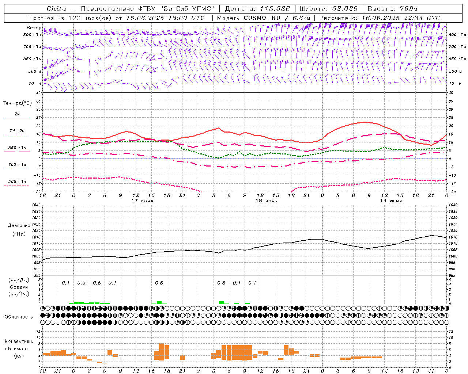The width and height of the screenshot is (468, 374).
Task: Click the "Td 2м" dew point legend entry
Action: (17, 131)
